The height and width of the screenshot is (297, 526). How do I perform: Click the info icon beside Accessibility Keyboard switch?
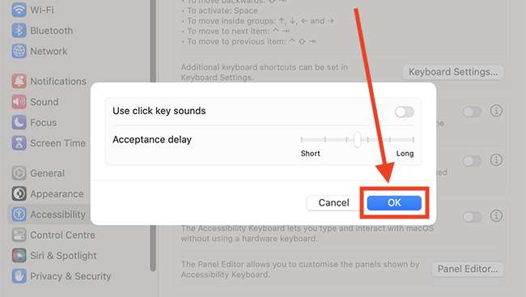pyautogui.click(x=496, y=216)
